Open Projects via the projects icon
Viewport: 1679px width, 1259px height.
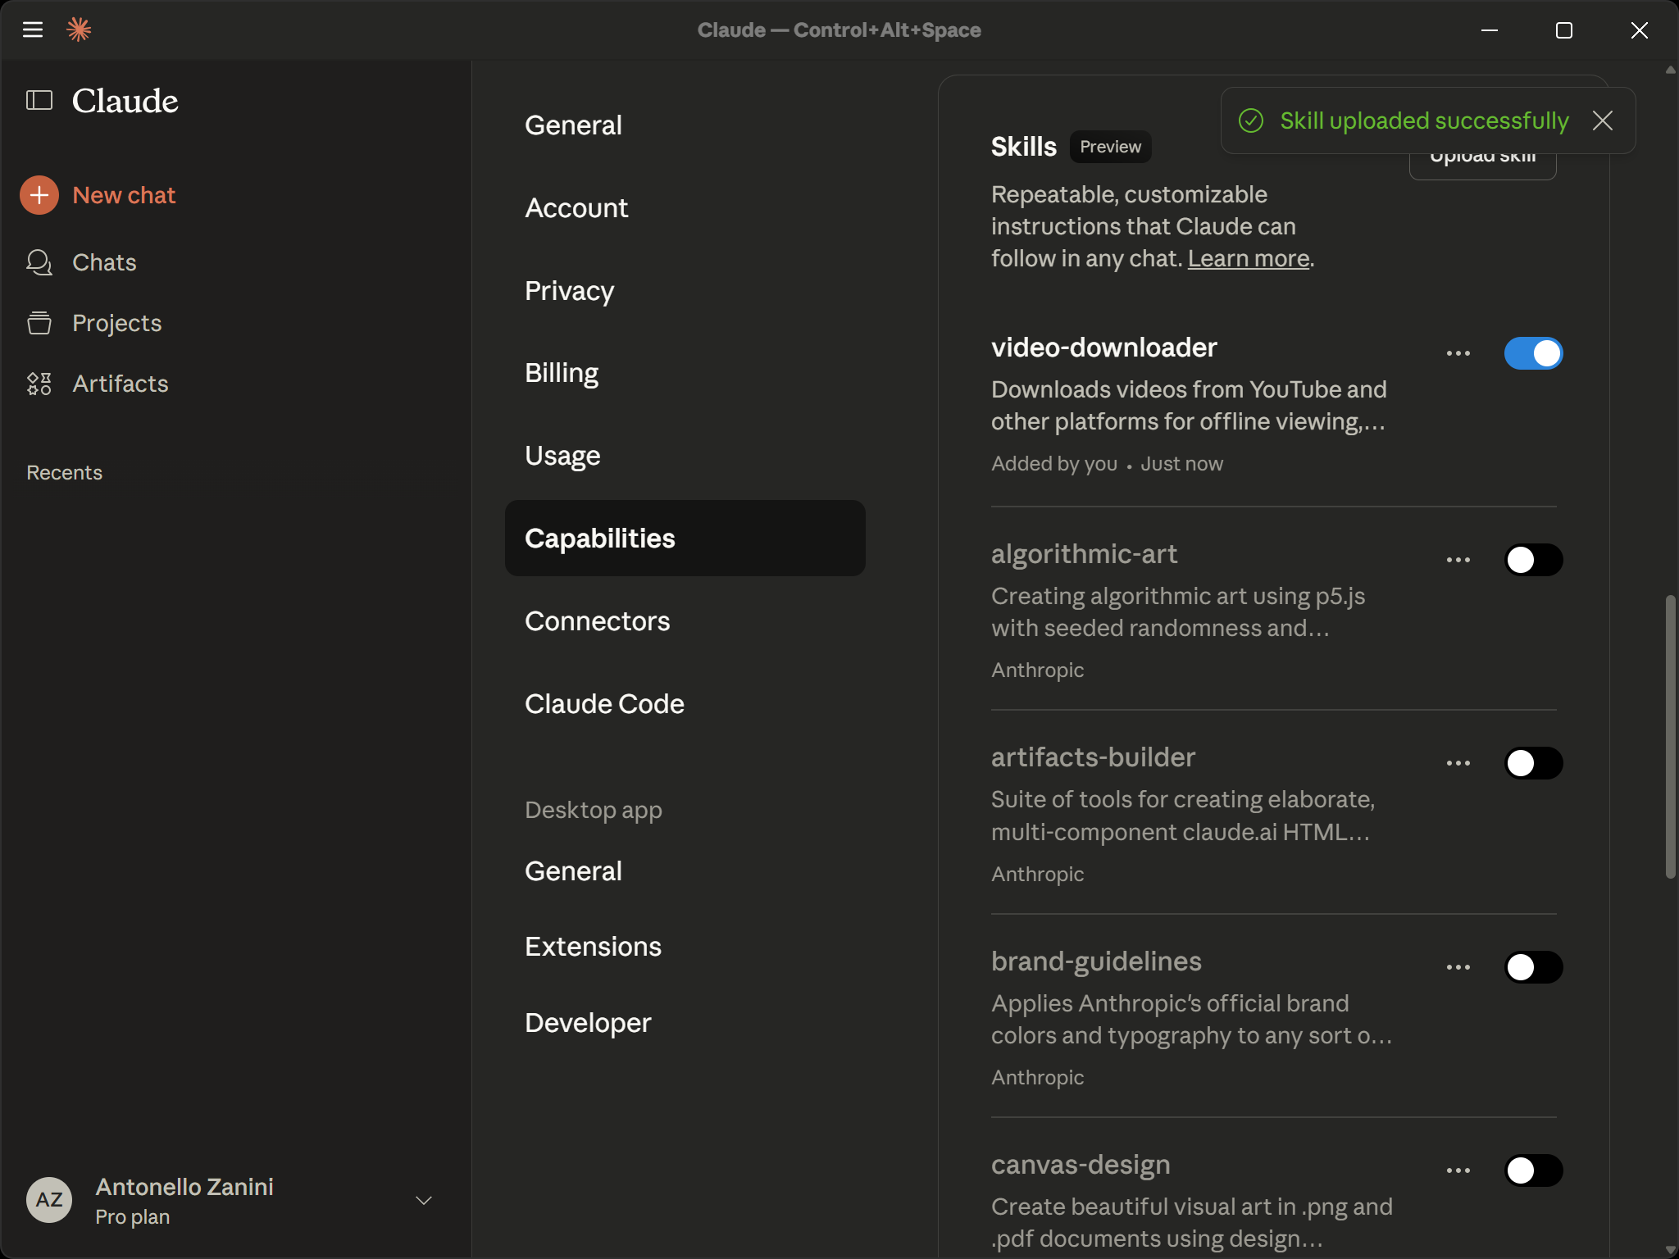39,323
